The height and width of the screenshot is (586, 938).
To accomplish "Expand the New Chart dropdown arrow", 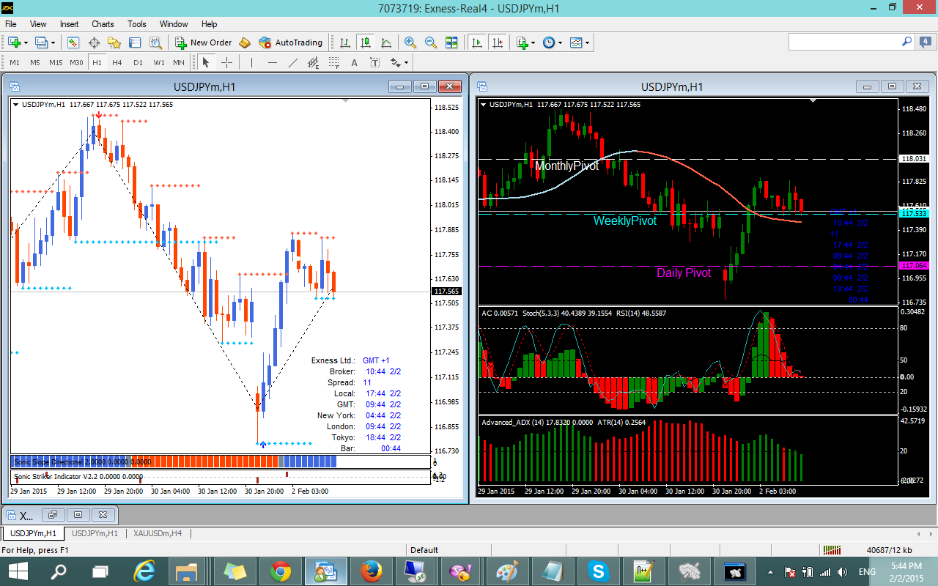I will (x=26, y=42).
